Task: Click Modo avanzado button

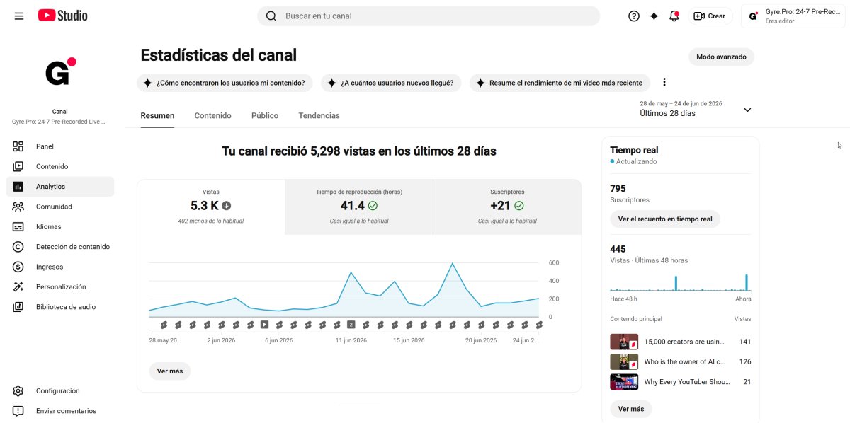Action: (721, 57)
